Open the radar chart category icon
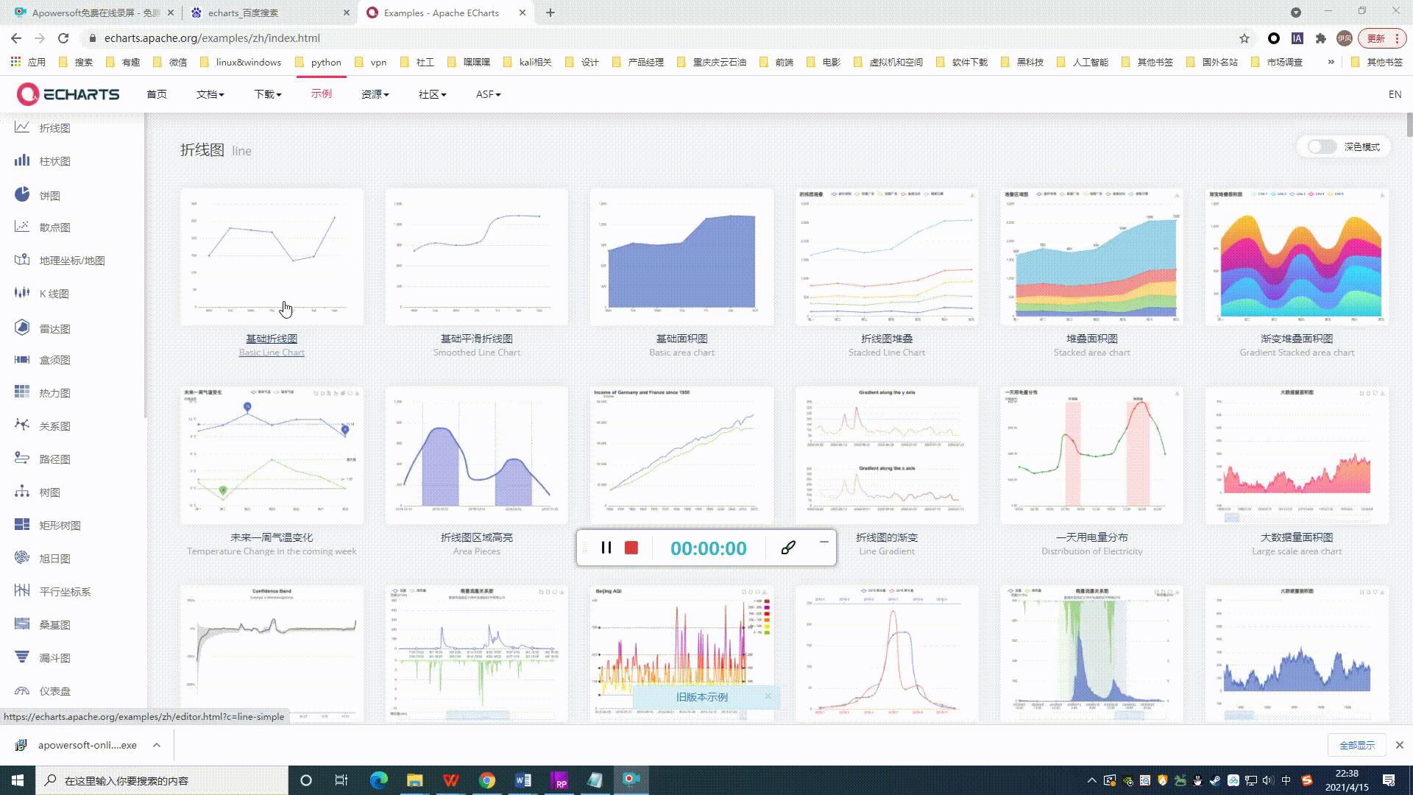 [22, 328]
